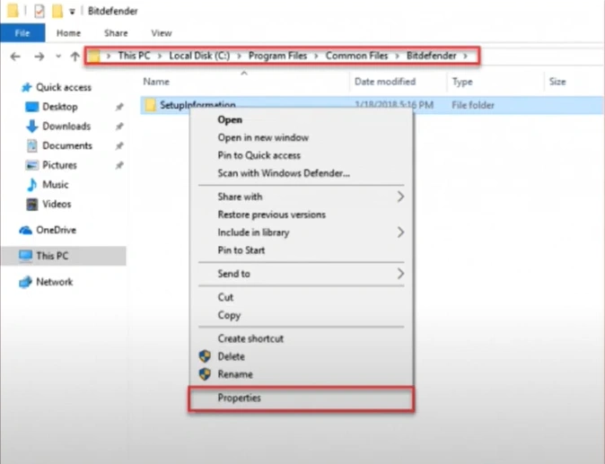Click the Properties icon in title bar
605x464 pixels.
click(x=39, y=11)
